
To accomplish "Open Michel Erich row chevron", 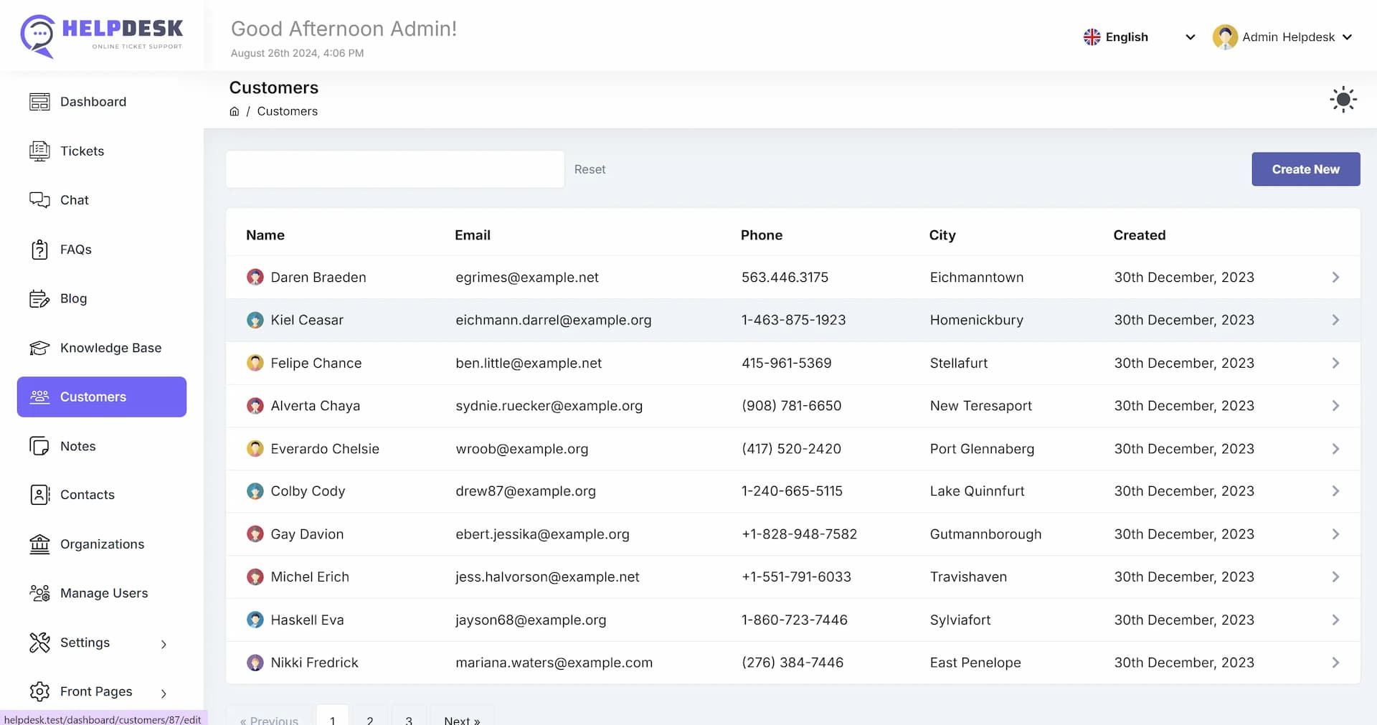I will coord(1335,577).
